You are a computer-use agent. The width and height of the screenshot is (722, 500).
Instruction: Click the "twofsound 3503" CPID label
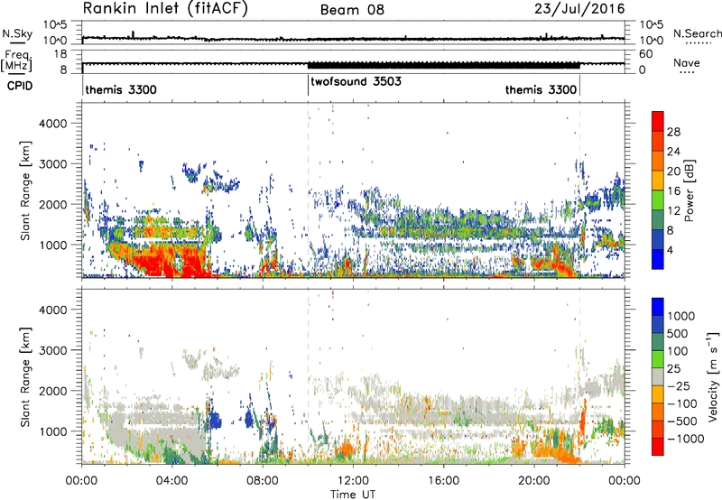coord(356,82)
